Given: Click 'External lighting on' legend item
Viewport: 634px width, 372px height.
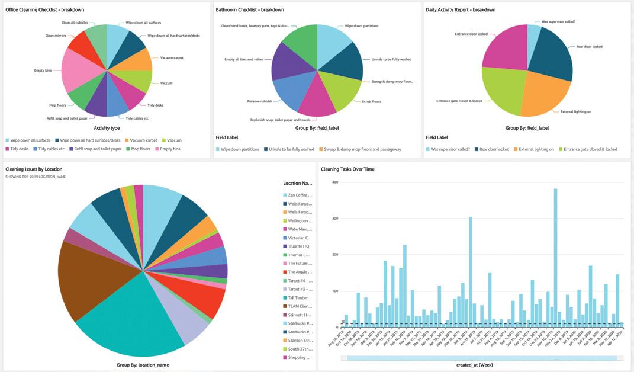Looking at the screenshot, I should [x=534, y=149].
